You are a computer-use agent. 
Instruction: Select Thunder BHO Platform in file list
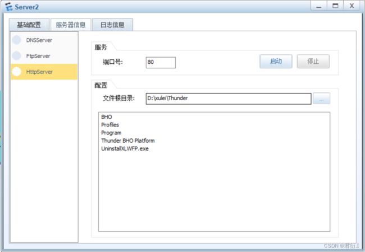pos(128,141)
